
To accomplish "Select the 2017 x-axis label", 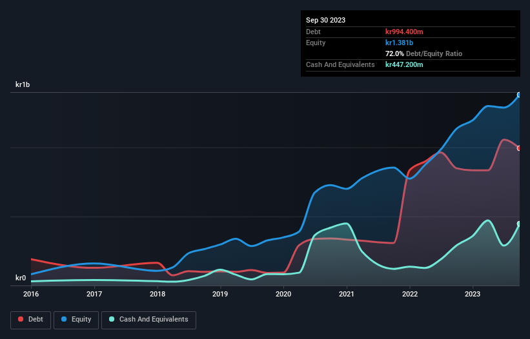I will coord(94,294).
